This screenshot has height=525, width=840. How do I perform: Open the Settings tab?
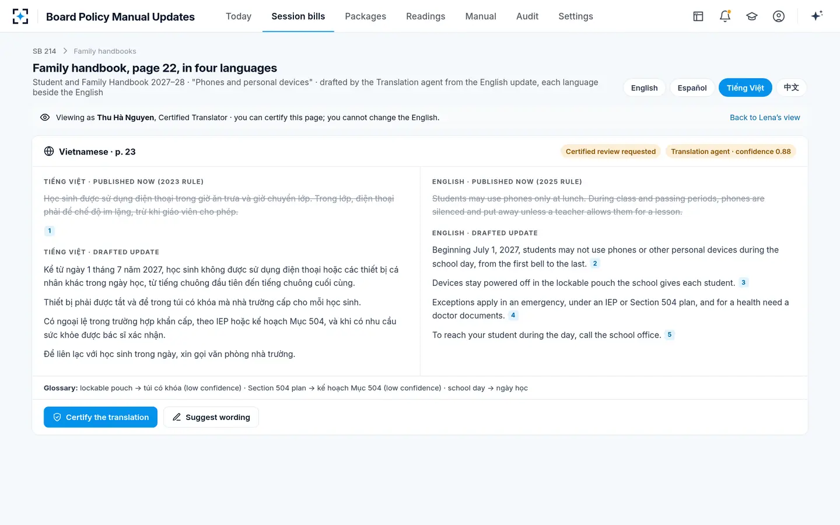[576, 16]
